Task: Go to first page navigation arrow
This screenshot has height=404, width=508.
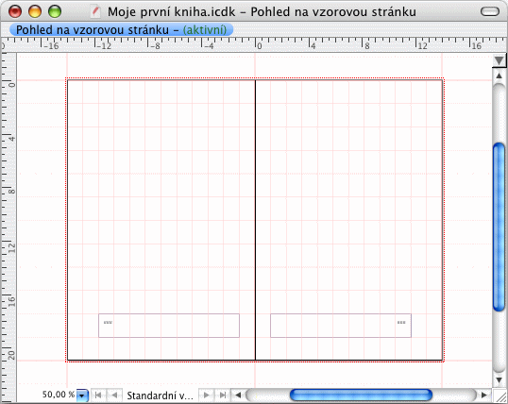Action: pos(98,396)
